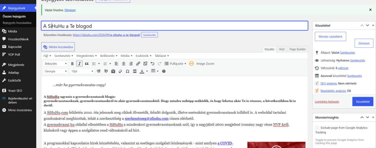Switch to the Kód editor tab
Viewport: 376px width, 148px height.
pyautogui.click(x=282, y=49)
